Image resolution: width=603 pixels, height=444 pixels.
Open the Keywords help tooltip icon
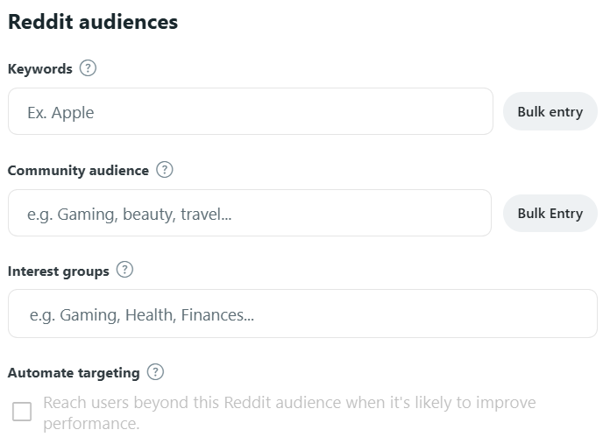[88, 68]
